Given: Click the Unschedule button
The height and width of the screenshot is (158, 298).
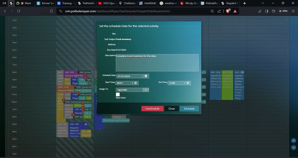Looking at the screenshot, I should (152, 108).
